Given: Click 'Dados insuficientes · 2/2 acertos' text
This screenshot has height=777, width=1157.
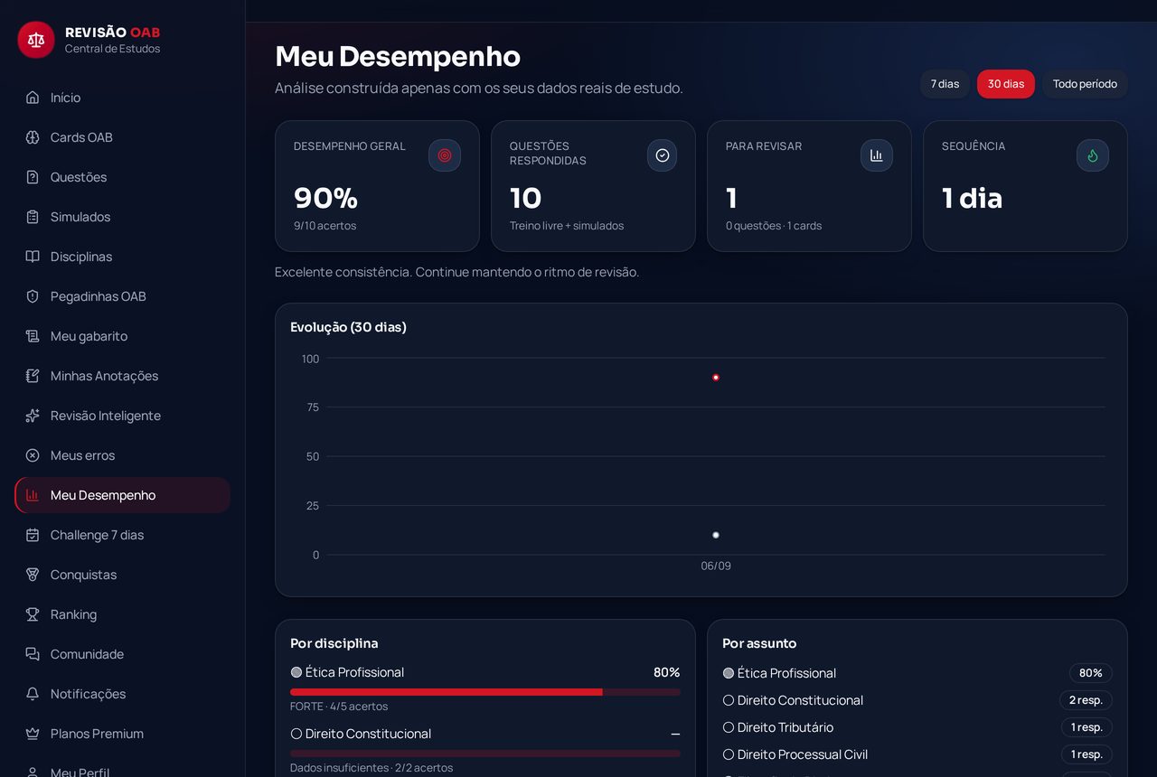Looking at the screenshot, I should coord(372,768).
